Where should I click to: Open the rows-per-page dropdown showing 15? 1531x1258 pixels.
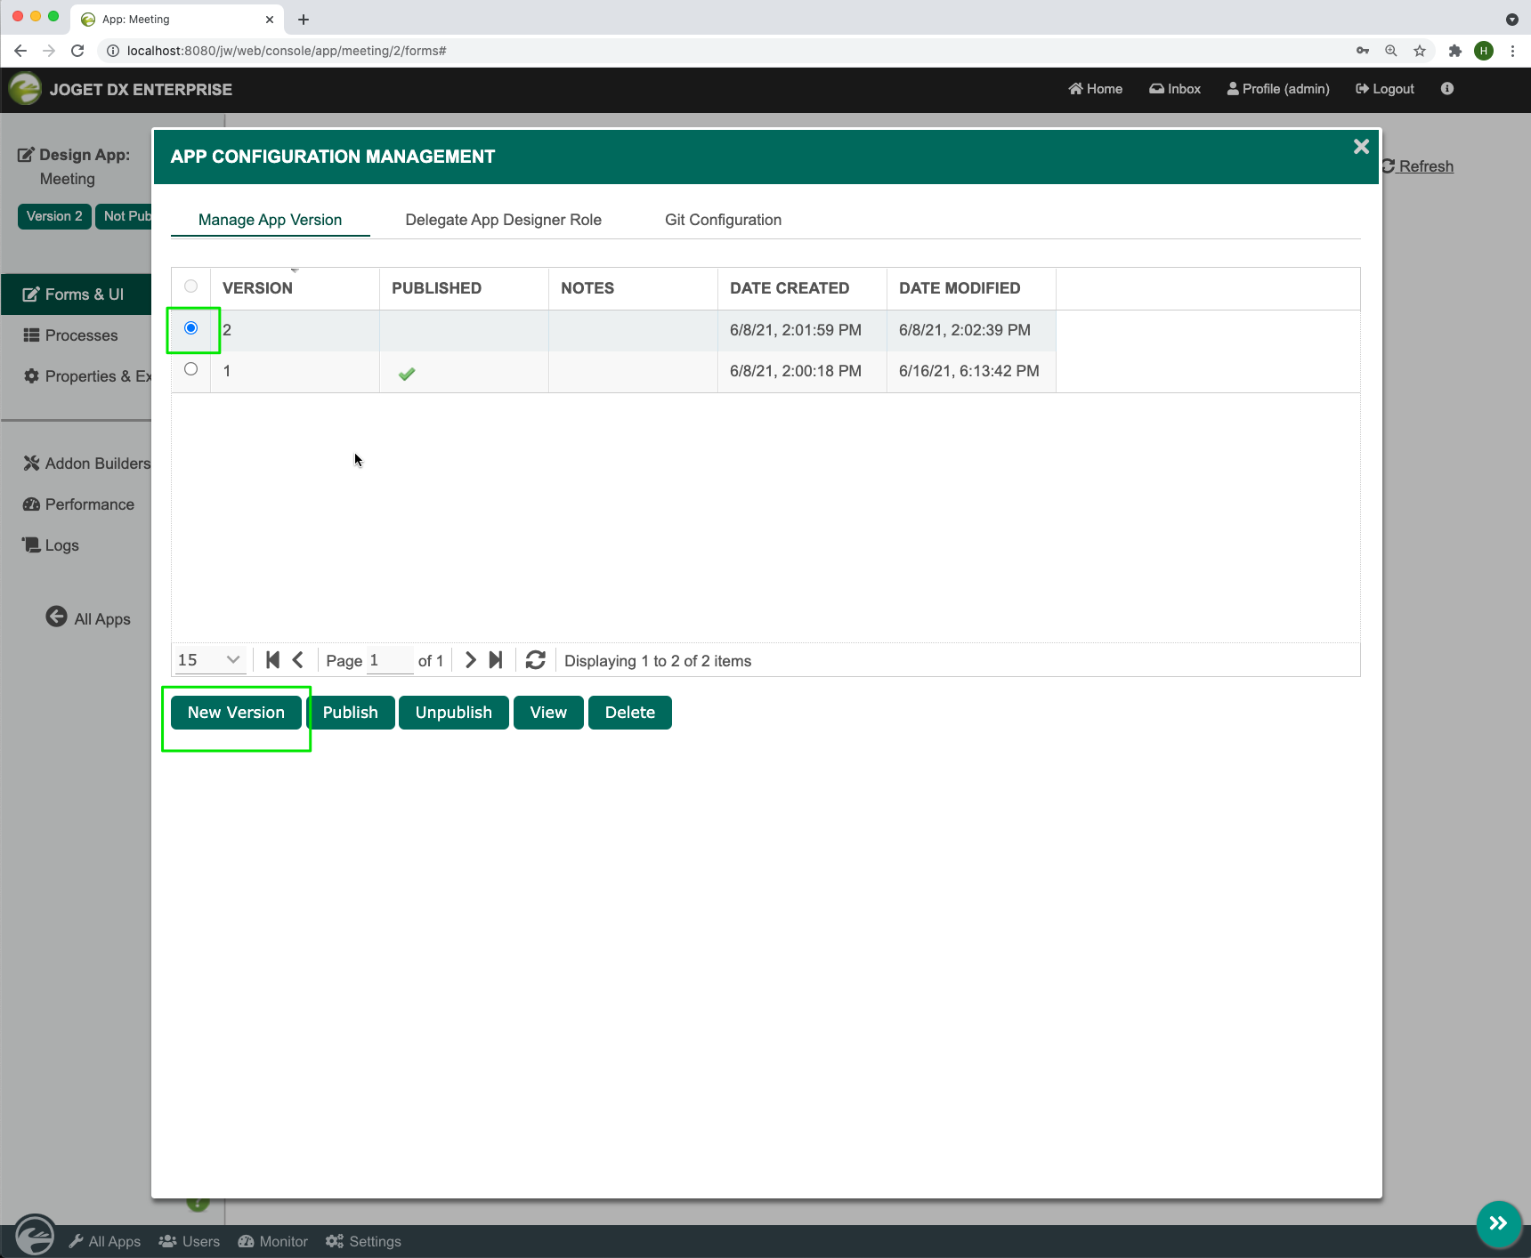tap(209, 660)
